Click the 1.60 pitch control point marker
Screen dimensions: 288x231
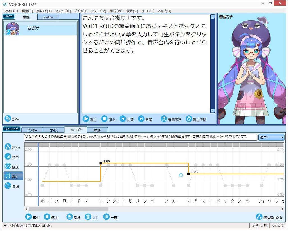tap(101, 163)
